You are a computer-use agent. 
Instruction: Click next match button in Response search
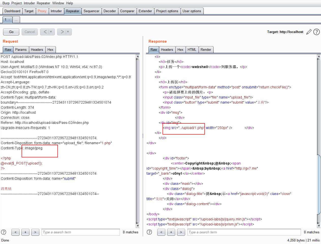point(181,232)
